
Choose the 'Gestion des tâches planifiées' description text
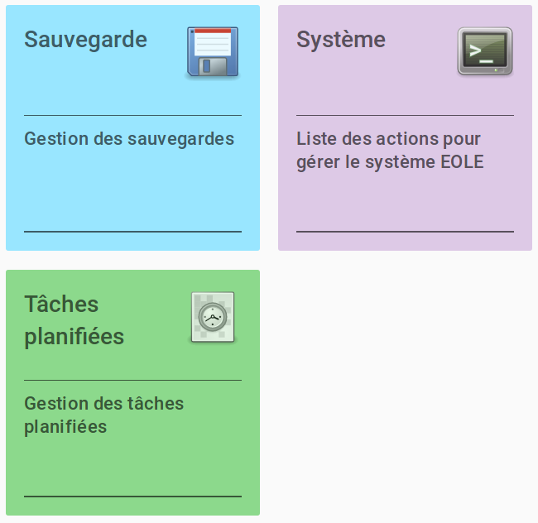(104, 415)
